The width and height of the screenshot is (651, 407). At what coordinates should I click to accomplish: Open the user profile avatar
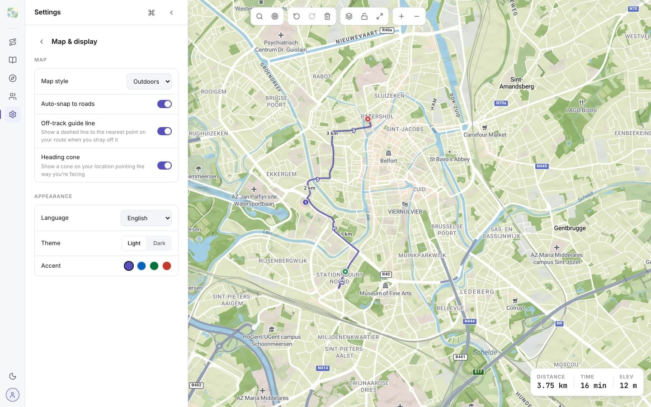(x=13, y=395)
